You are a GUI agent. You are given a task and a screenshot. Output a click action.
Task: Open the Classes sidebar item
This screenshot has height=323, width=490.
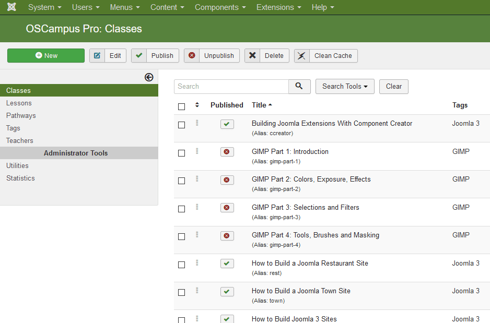tap(79, 90)
